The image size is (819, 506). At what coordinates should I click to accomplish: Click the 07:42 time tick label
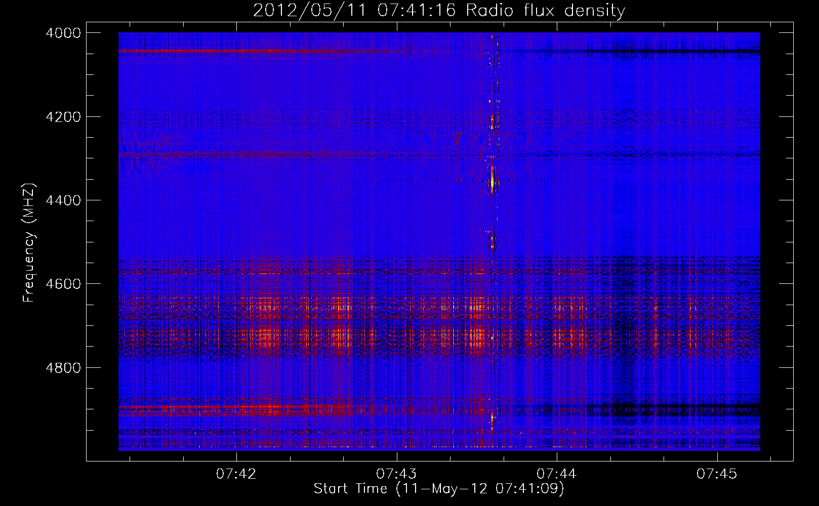[x=236, y=474]
